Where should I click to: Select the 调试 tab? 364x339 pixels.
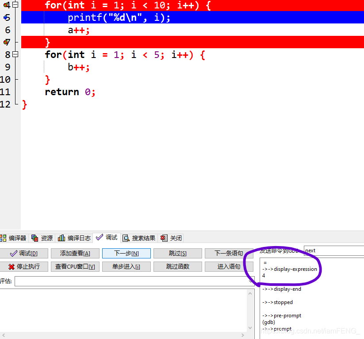[x=107, y=238]
